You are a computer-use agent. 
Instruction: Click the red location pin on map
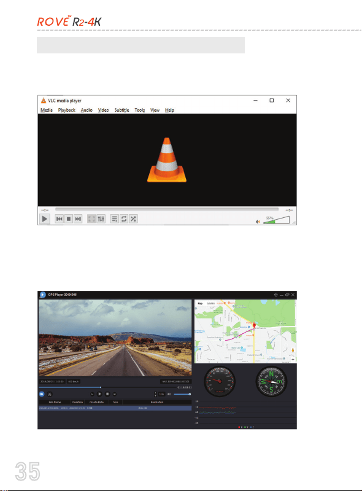pos(254,326)
